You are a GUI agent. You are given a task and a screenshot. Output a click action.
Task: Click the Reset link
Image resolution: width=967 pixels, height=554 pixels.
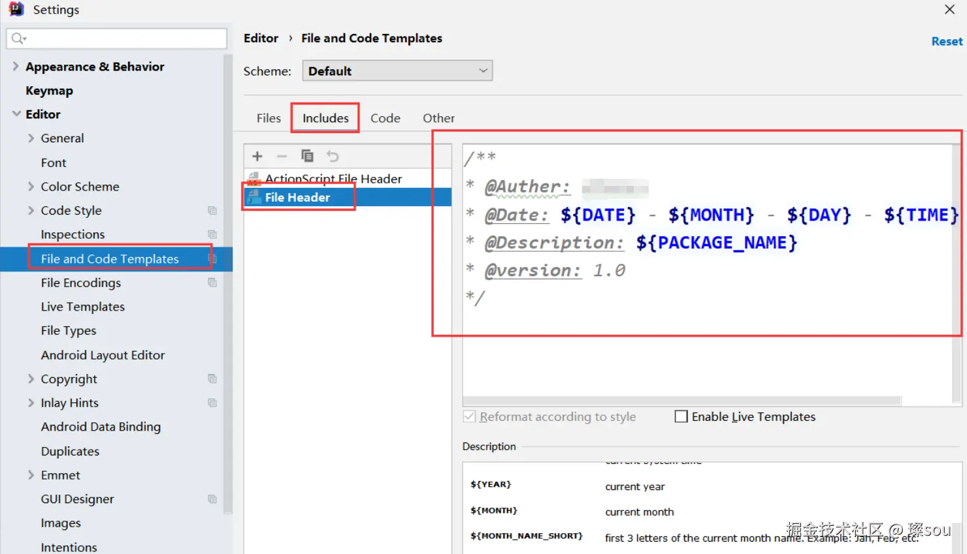(x=947, y=41)
